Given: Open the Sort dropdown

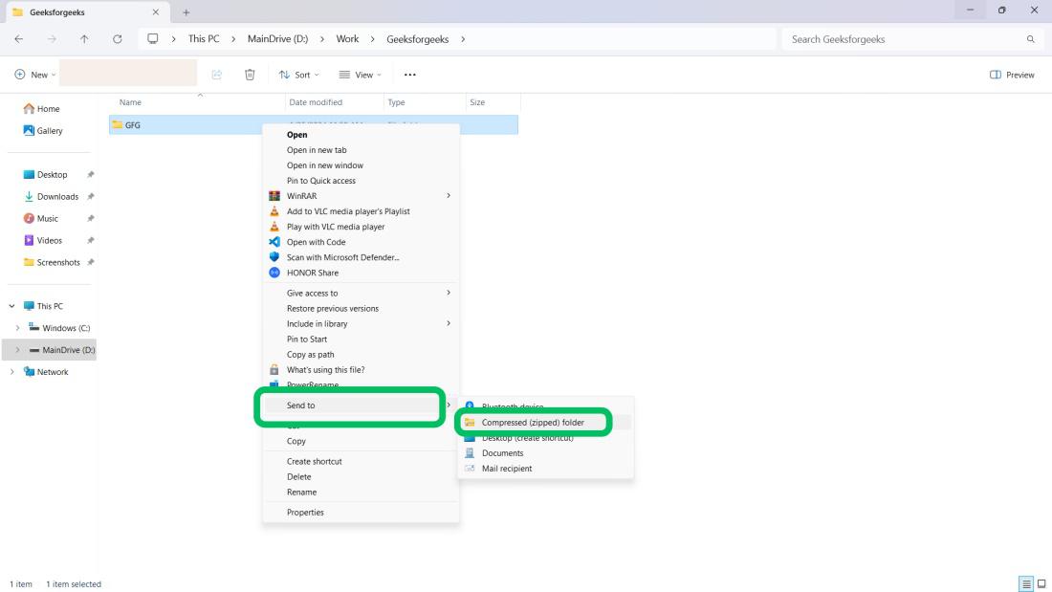Looking at the screenshot, I should [x=299, y=75].
